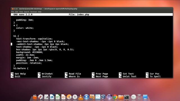
Task: Open Ubuntu Software Center in dock
Action: click(x=35, y=97)
